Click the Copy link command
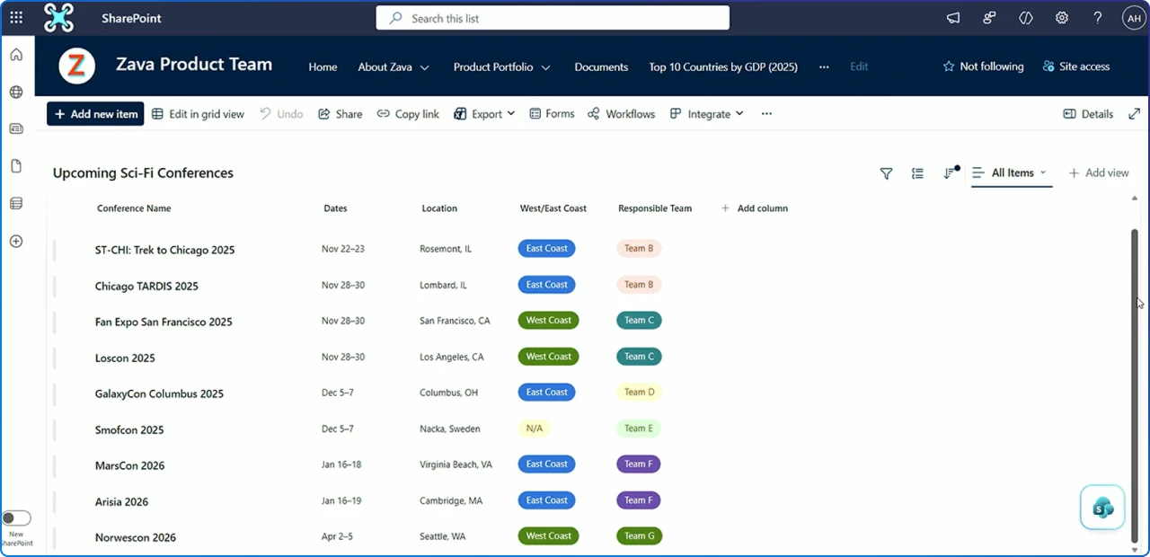 click(407, 113)
